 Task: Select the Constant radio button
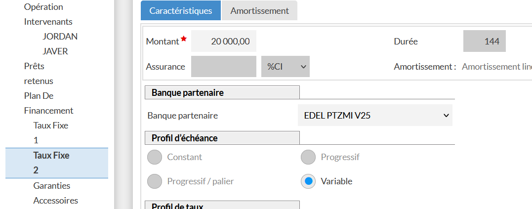pos(155,157)
